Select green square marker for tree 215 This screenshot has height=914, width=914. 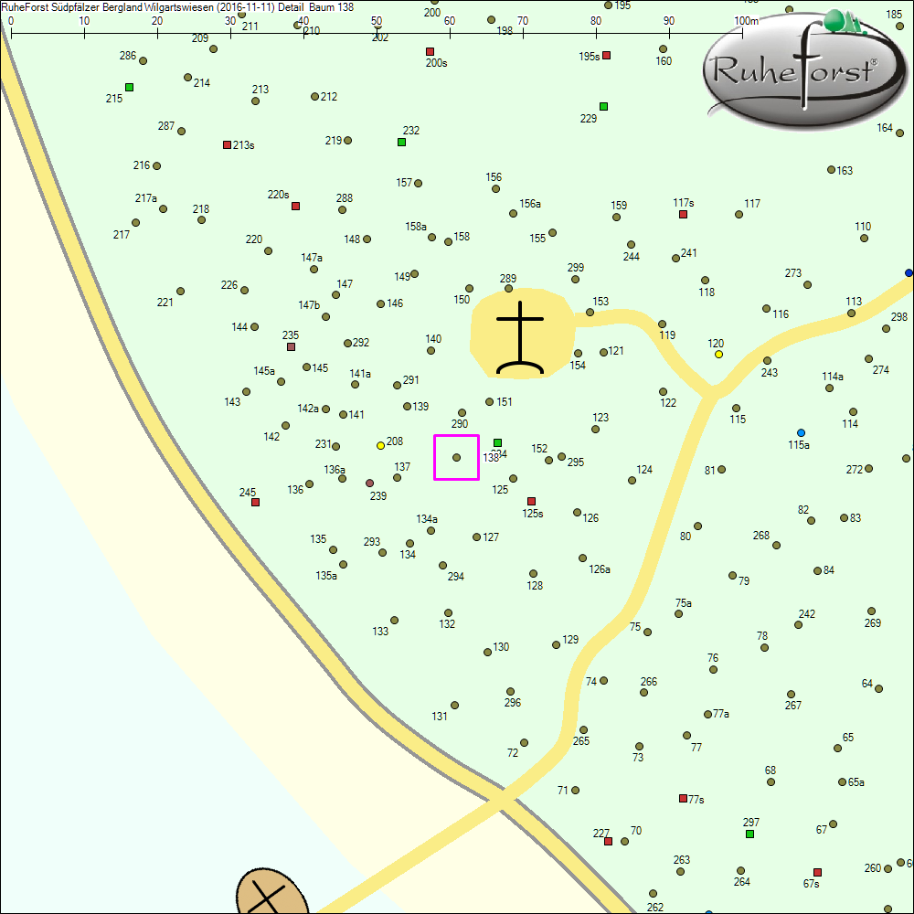click(129, 88)
